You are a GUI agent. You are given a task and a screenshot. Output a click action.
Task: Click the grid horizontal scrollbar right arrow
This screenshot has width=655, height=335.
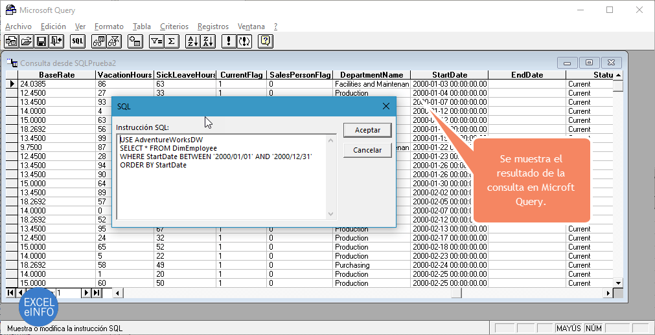pyautogui.click(x=608, y=293)
